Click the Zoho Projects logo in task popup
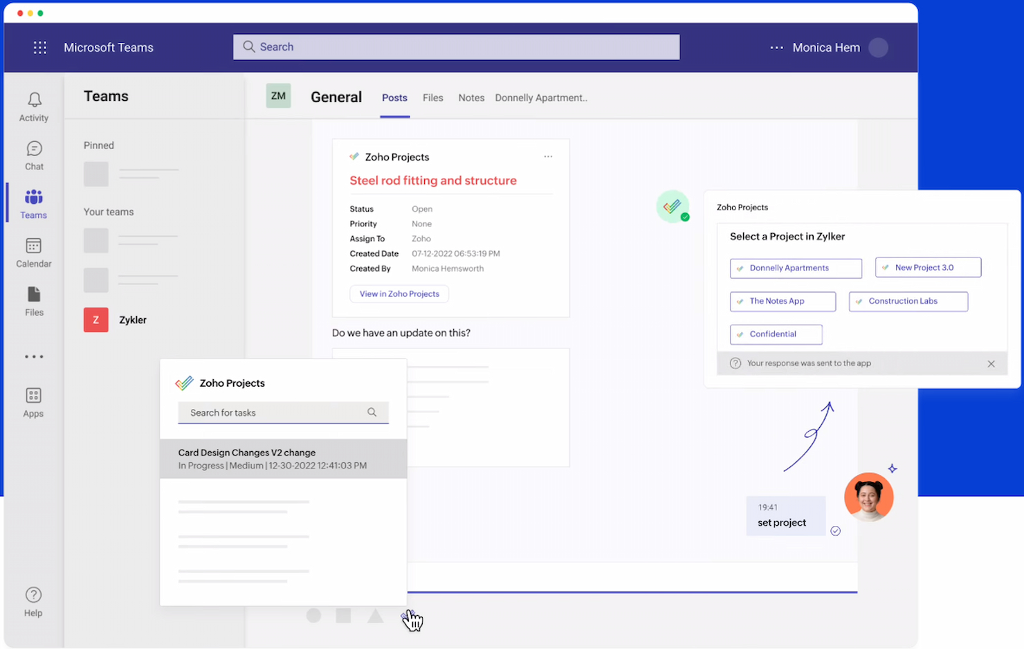Screen dimensions: 1024x649 (x=184, y=383)
